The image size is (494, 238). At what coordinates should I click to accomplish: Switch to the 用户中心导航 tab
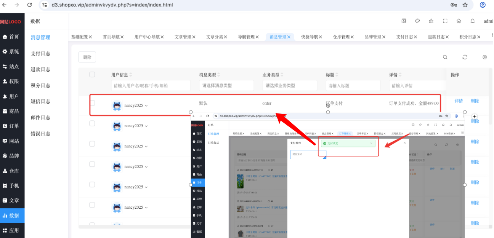[x=147, y=37]
